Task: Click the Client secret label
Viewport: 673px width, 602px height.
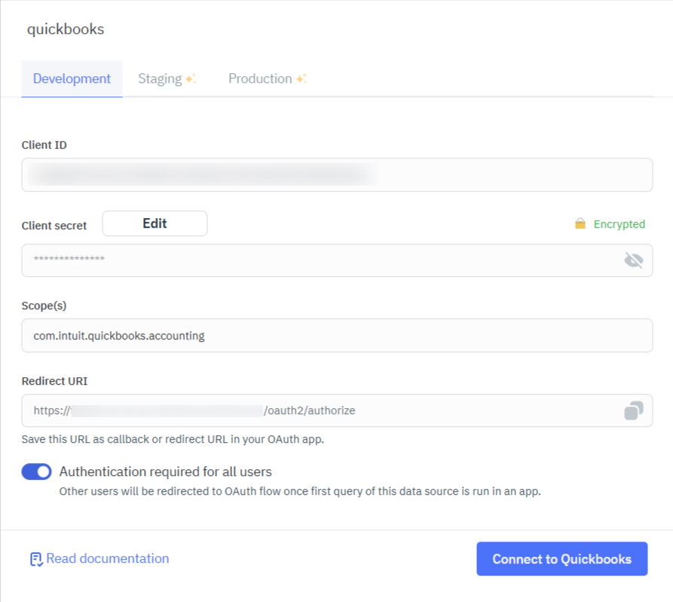Action: [x=54, y=226]
